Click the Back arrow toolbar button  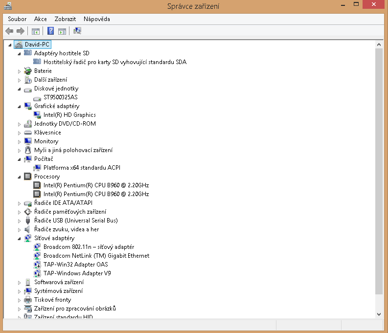click(x=9, y=31)
